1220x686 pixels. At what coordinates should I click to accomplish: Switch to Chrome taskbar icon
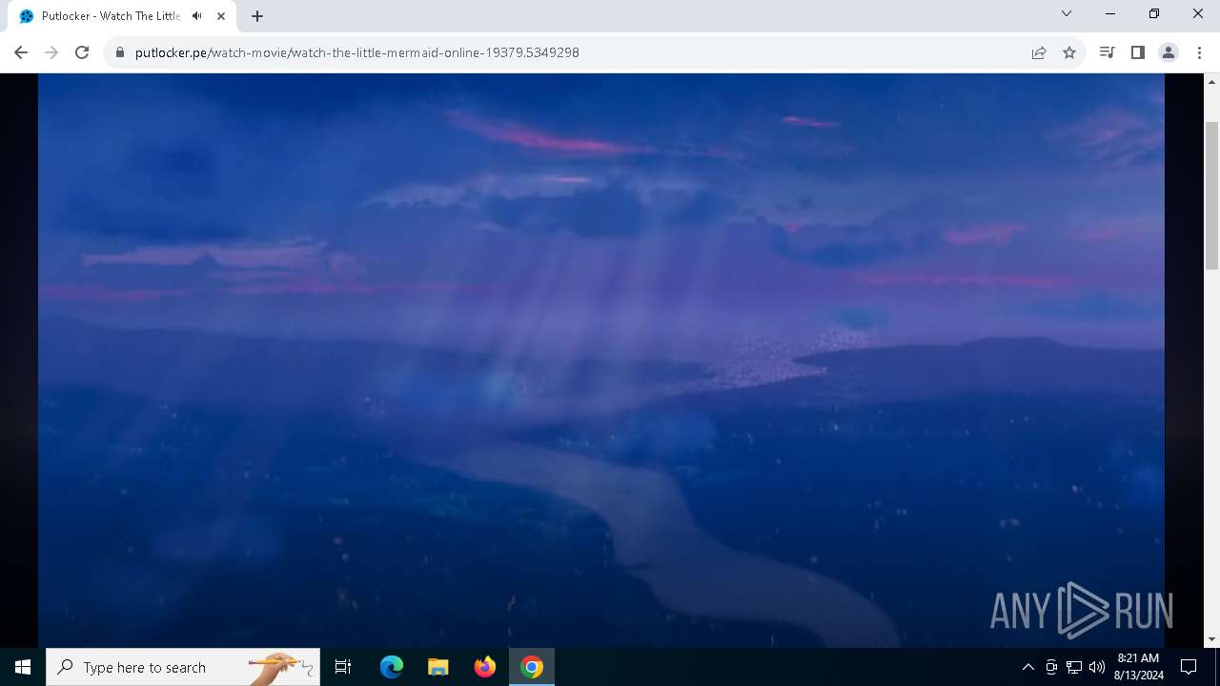(x=532, y=667)
